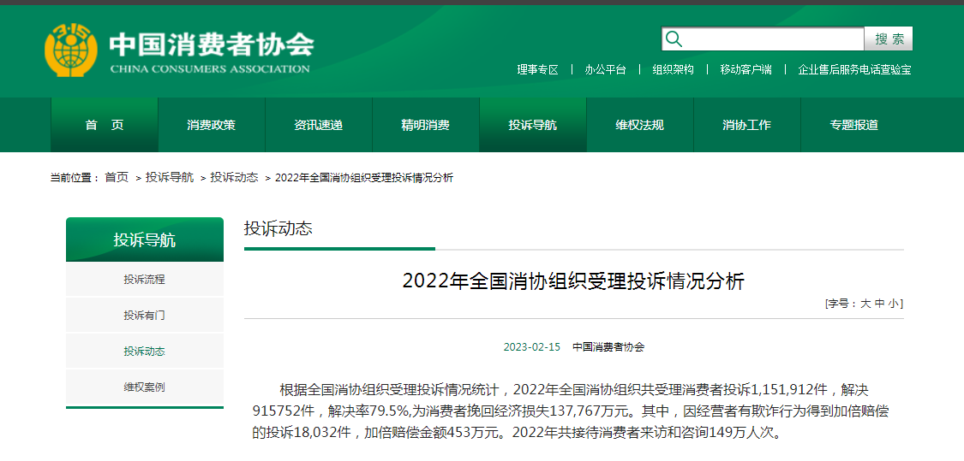Screen dimensions: 964x461
Task: Click the 中国消费者协会 site title in header
Action: point(212,44)
